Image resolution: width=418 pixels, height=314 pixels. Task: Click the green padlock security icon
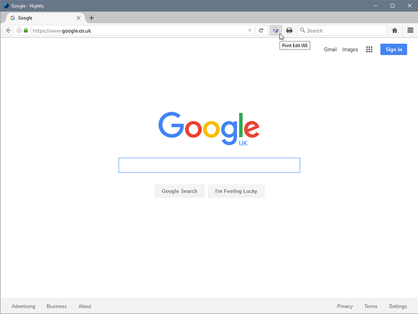pyautogui.click(x=26, y=30)
